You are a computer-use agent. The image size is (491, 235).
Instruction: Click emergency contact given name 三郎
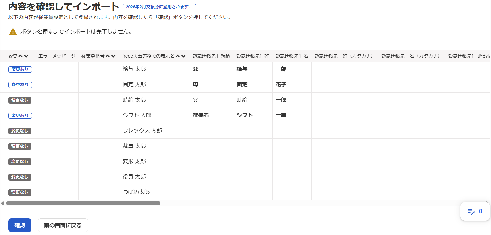pos(292,70)
